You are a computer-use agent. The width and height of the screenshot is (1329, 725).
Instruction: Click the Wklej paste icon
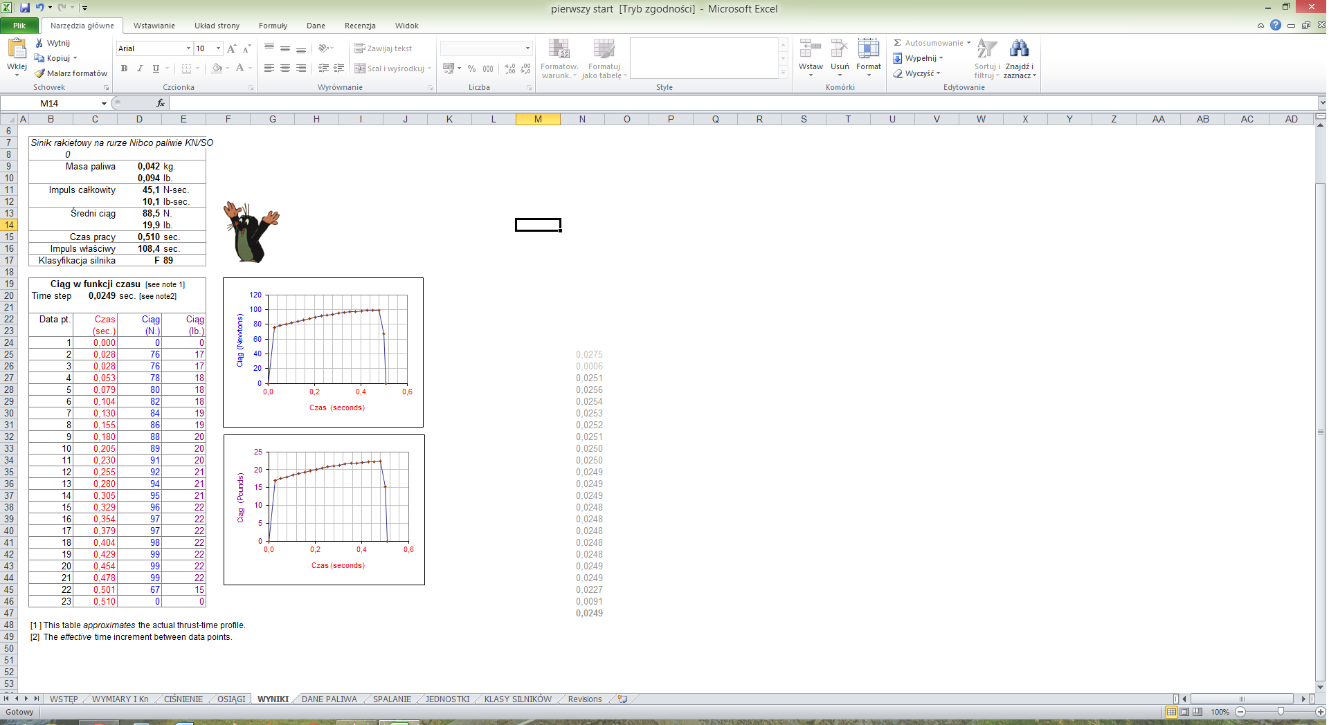tap(17, 50)
